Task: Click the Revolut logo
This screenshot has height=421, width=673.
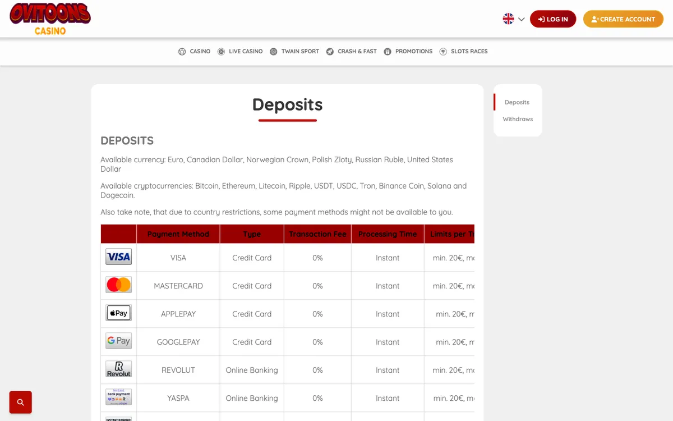Action: 119,369
